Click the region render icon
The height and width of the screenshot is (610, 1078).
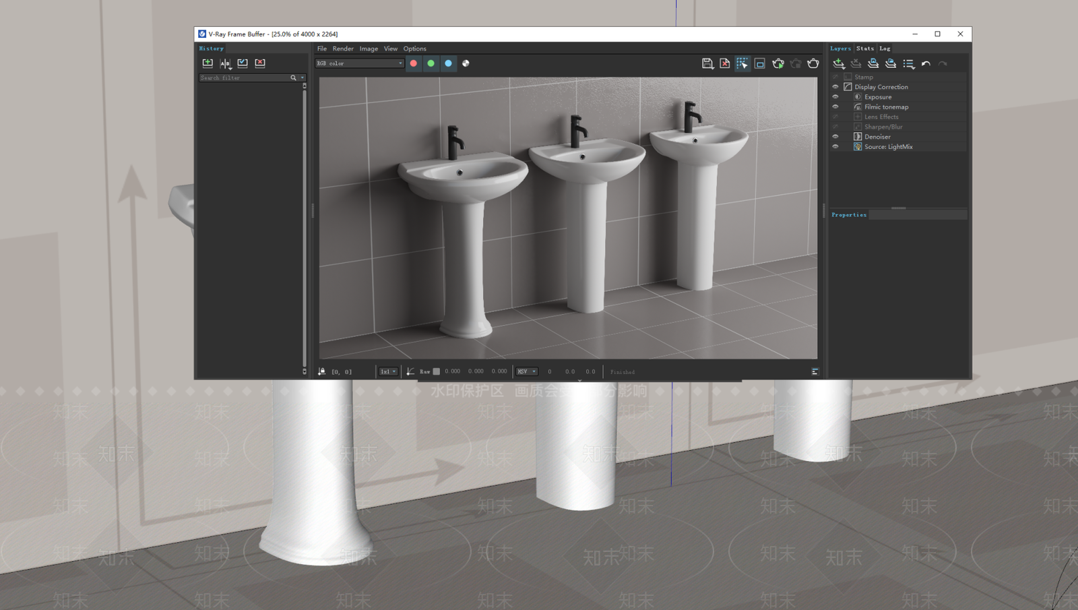[760, 63]
